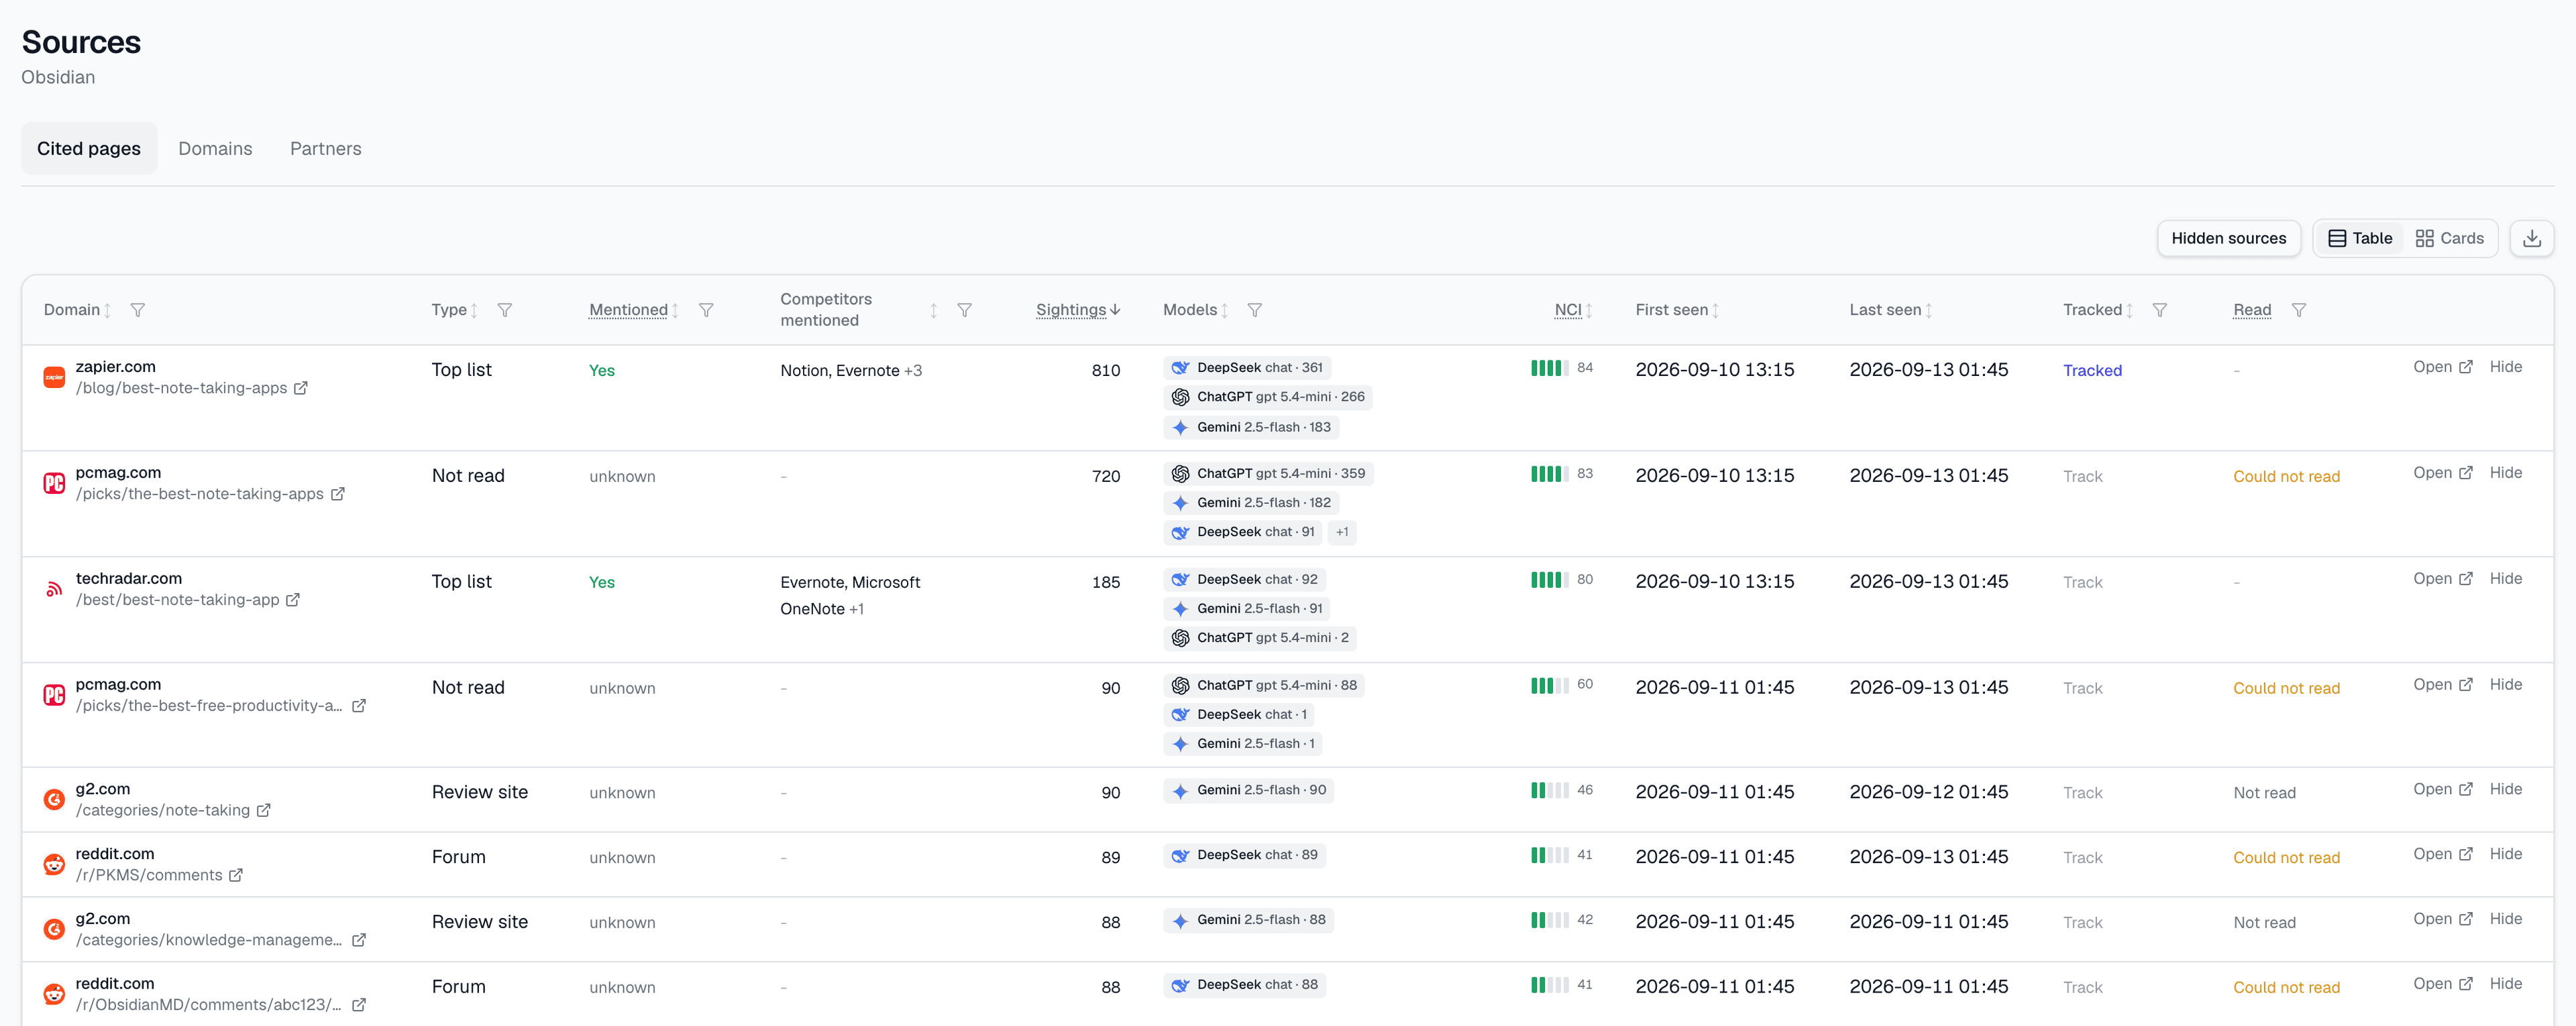Open the Domain column filter icon

coord(138,310)
